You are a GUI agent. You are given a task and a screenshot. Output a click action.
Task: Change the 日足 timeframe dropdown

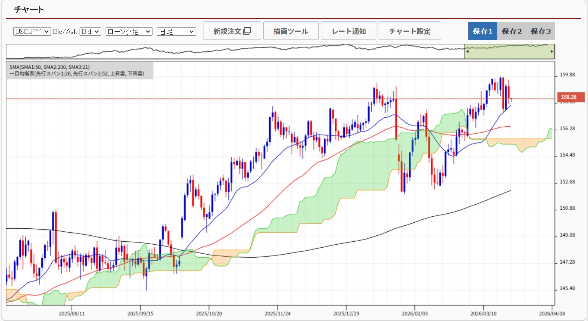(x=176, y=32)
